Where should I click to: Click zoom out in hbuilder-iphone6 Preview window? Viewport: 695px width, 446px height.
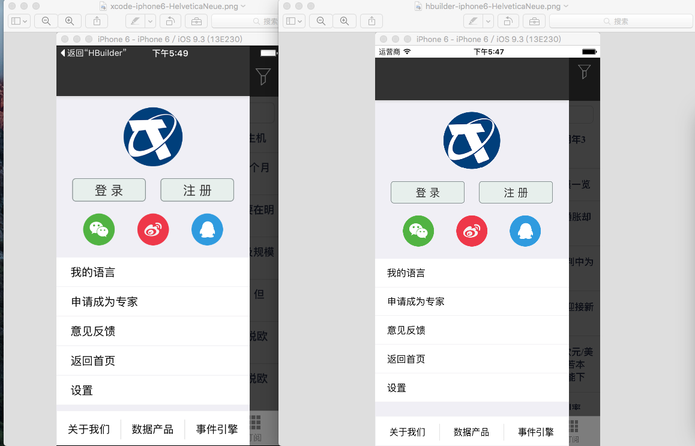click(321, 21)
